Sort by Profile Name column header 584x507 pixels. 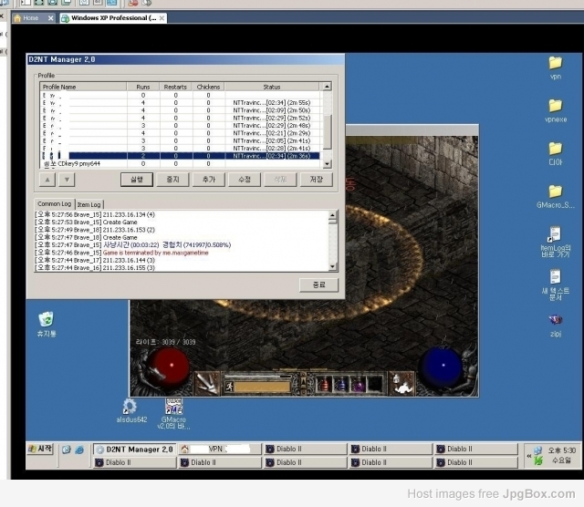[83, 87]
